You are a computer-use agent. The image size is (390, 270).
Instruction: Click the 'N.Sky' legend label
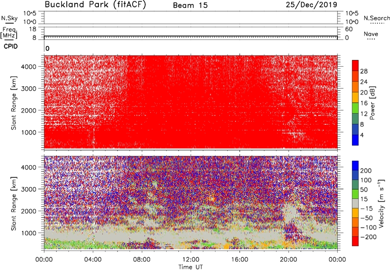click(9, 18)
